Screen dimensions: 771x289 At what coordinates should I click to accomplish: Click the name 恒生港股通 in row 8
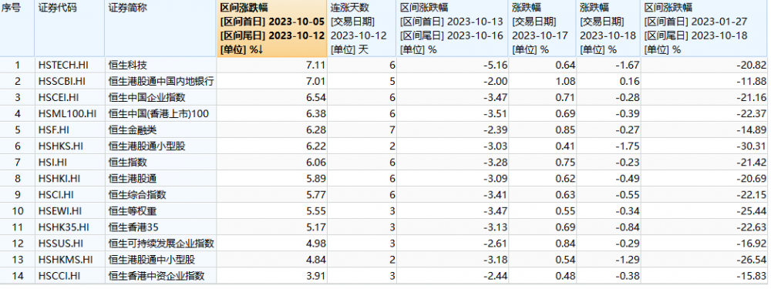click(133, 179)
